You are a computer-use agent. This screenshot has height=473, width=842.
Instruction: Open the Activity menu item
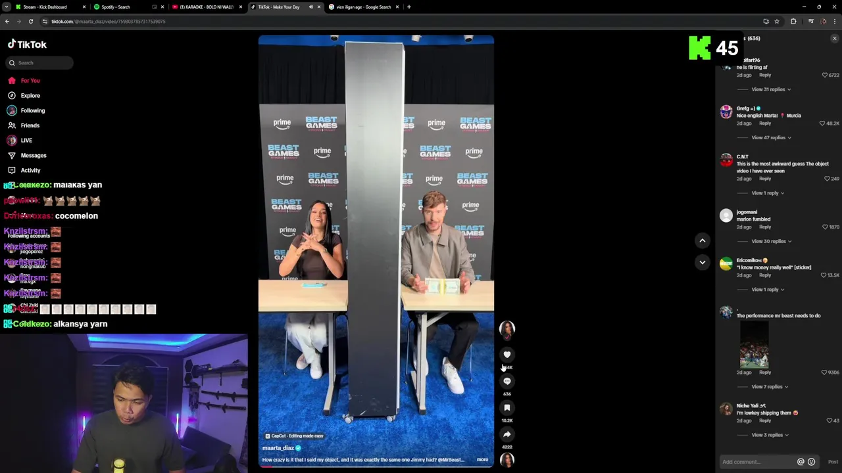click(30, 171)
